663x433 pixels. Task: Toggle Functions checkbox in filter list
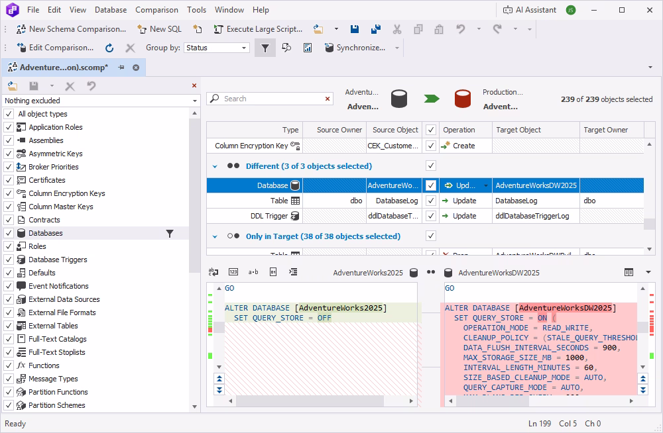coord(9,365)
